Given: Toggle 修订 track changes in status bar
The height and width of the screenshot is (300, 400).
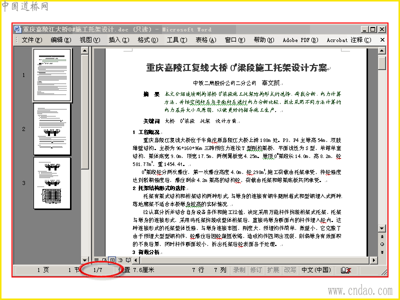Looking at the screenshot, I should coord(256,270).
